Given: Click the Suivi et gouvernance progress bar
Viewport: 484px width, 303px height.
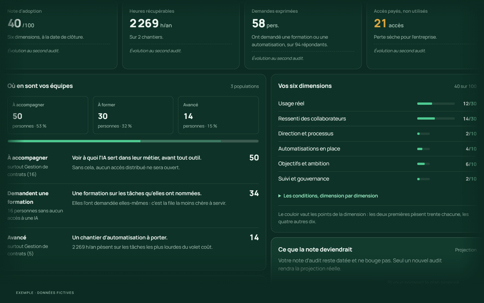Looking at the screenshot, I should coord(423,179).
